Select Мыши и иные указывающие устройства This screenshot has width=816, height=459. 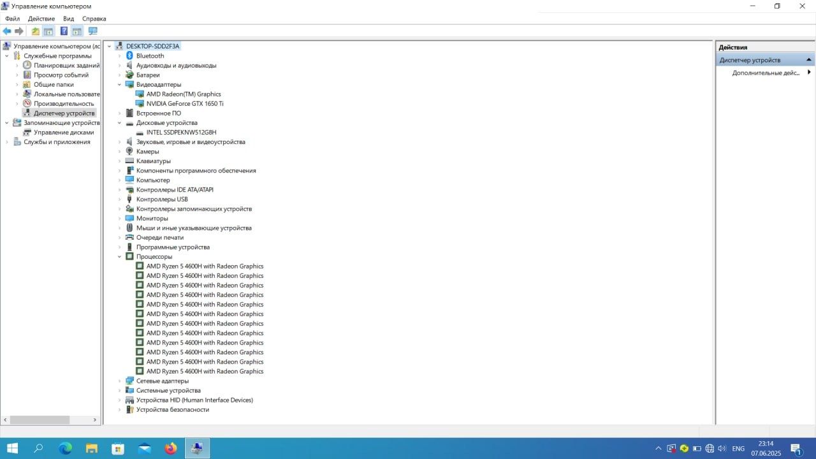pos(194,228)
